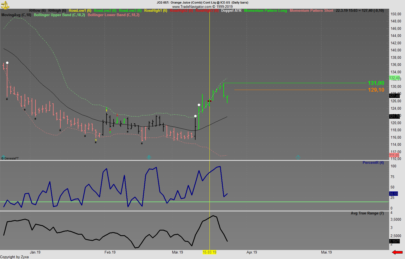The width and height of the screenshot is (405, 259).
Task: Select the RossLow1 (6) indicator label
Action: coord(80,11)
